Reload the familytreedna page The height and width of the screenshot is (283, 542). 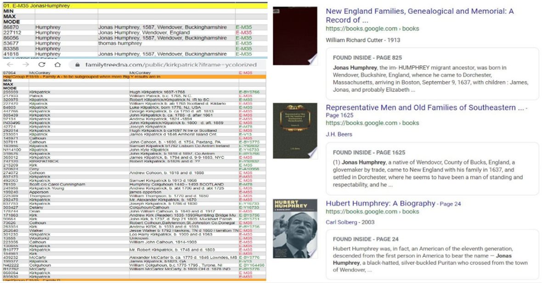[41, 65]
